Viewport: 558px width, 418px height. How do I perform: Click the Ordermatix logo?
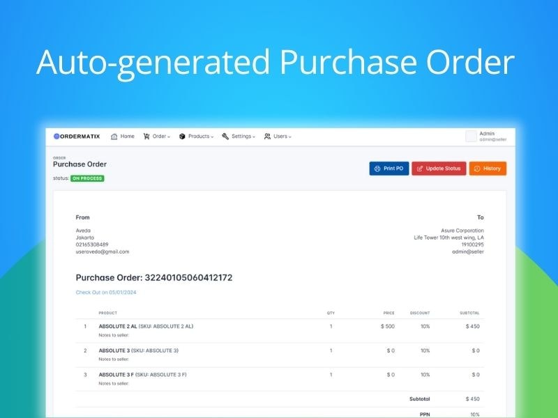coord(77,136)
